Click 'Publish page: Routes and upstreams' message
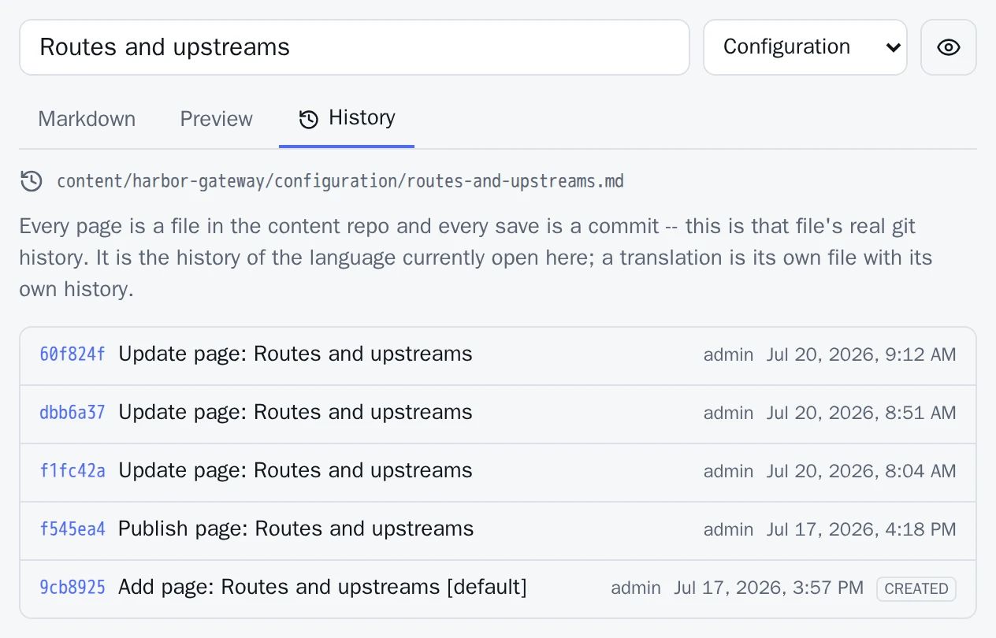The image size is (996, 638). (295, 529)
